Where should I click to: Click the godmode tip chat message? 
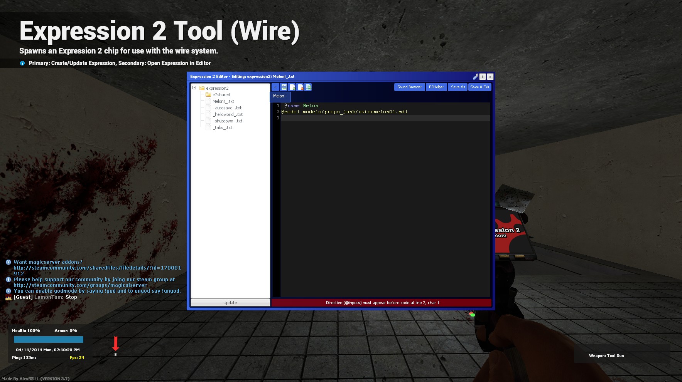pos(97,291)
